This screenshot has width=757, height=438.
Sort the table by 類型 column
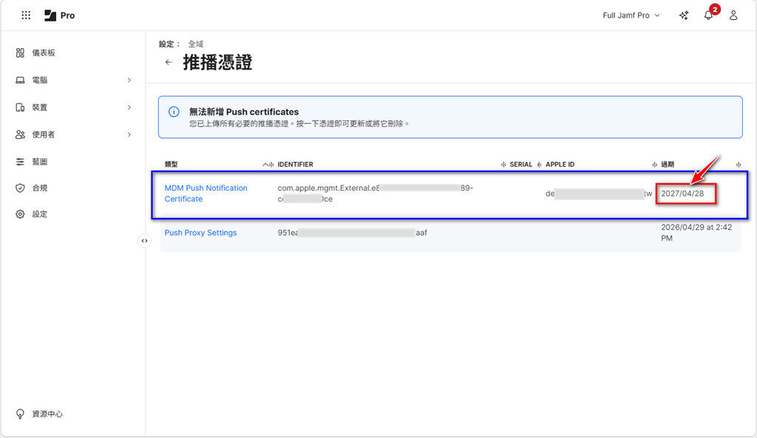click(x=172, y=164)
